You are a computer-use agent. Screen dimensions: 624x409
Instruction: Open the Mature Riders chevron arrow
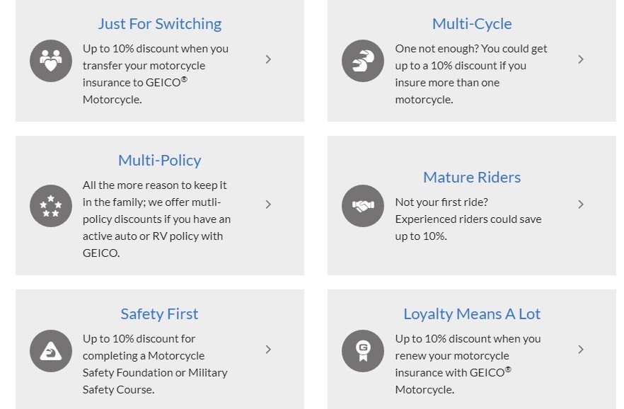pyautogui.click(x=581, y=204)
